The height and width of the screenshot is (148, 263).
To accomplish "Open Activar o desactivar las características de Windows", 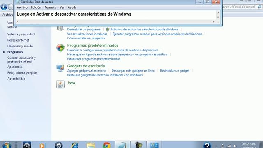I will (x=144, y=29).
